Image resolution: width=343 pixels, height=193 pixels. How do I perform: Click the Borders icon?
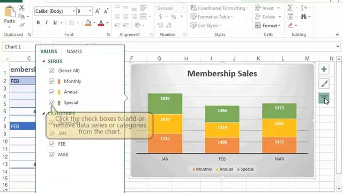pyautogui.click(x=71, y=23)
